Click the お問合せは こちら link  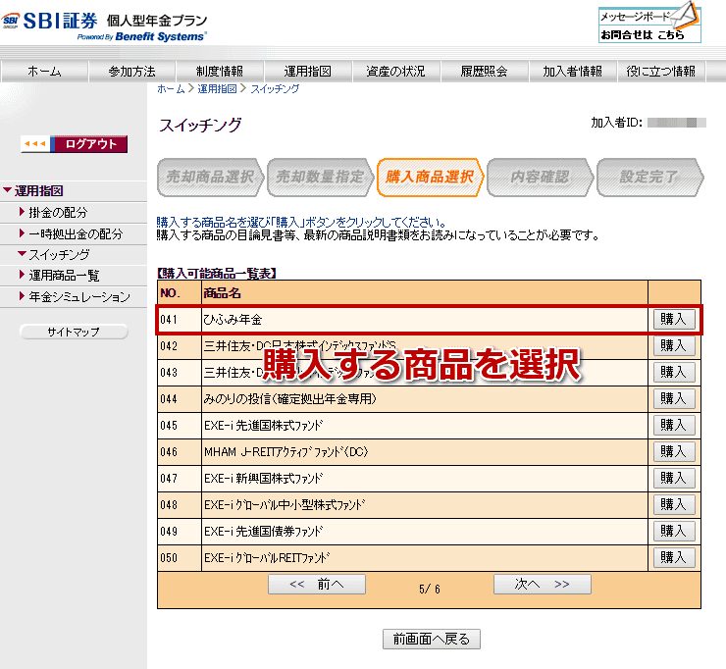(643, 34)
